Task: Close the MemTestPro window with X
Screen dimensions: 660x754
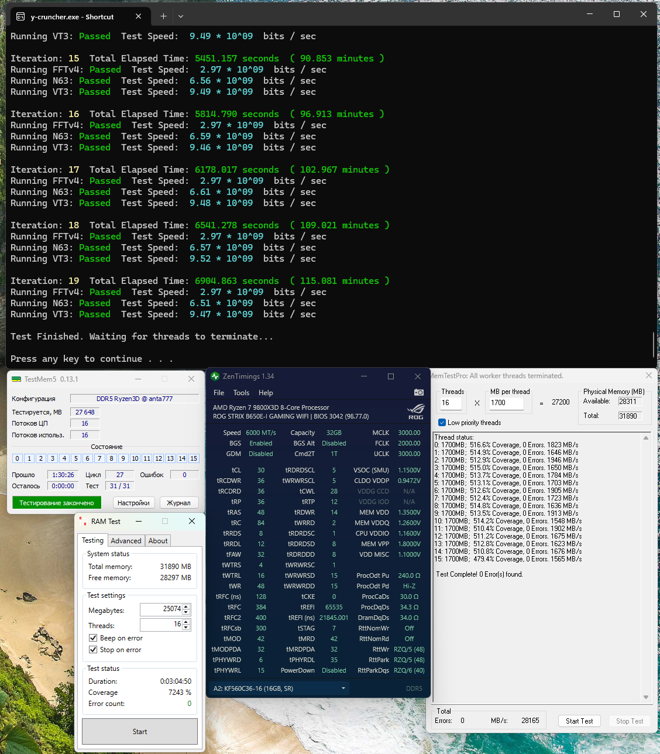Action: (x=648, y=375)
